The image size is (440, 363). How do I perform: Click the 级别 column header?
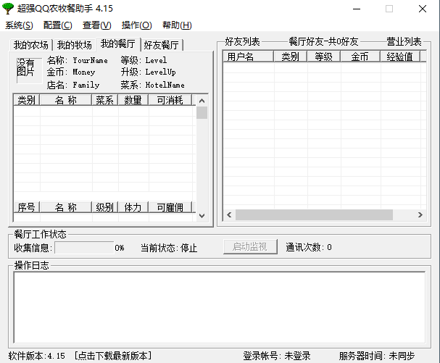pos(104,208)
